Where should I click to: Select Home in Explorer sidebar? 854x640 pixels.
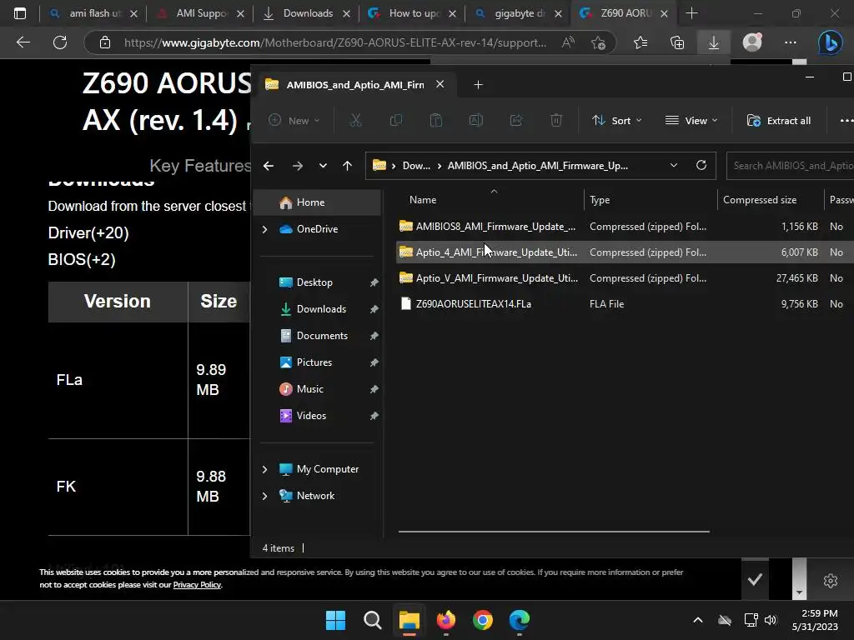(318, 202)
